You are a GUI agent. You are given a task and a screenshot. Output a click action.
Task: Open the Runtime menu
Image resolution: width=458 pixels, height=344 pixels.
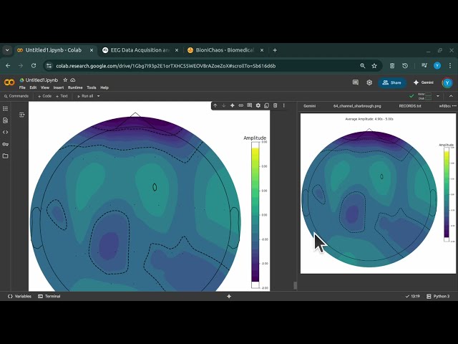point(75,87)
